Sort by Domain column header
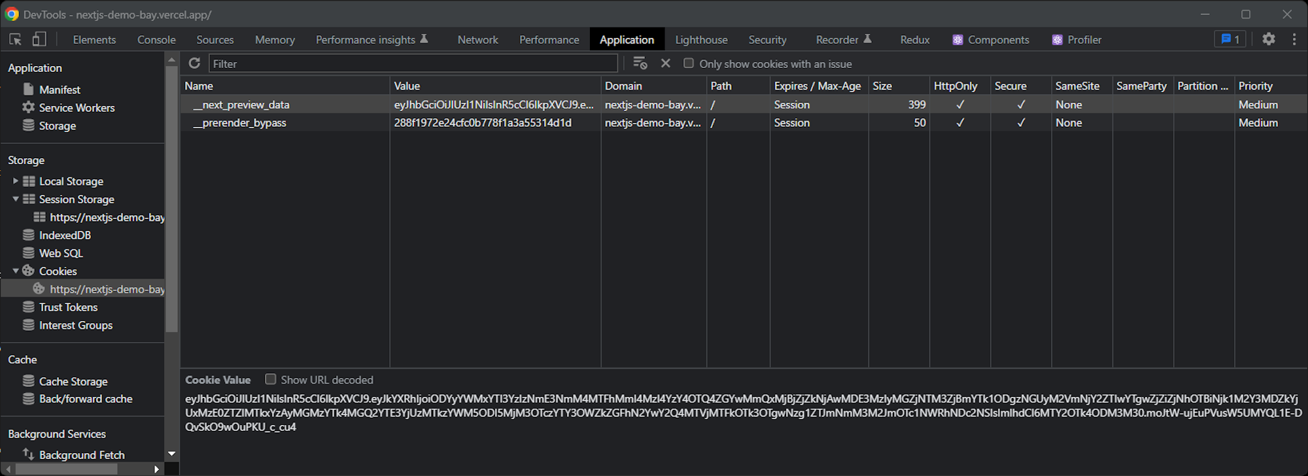1308x476 pixels. click(653, 86)
